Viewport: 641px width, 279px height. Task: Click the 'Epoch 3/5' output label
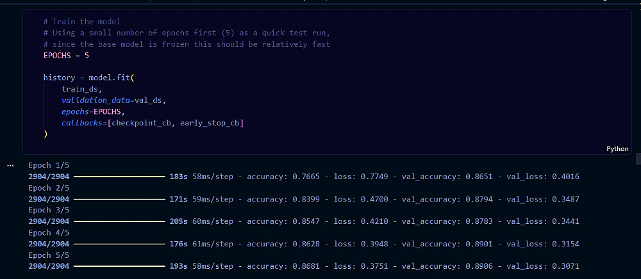(47, 210)
